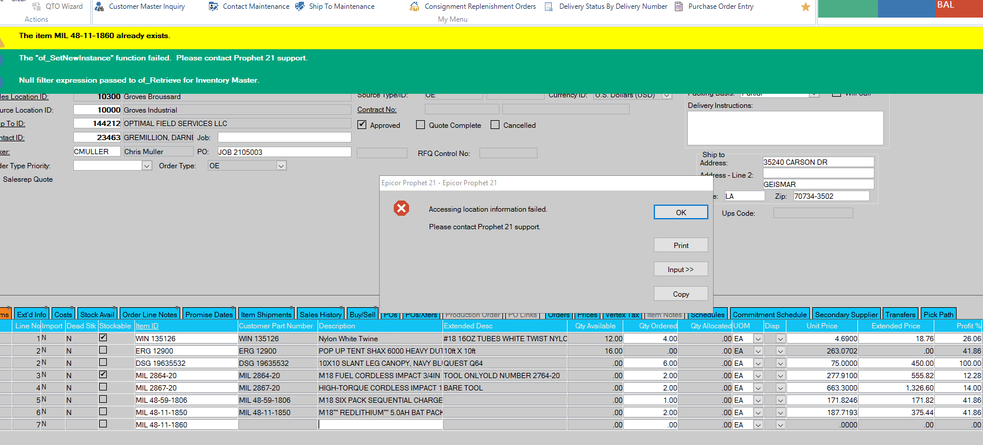983x445 pixels.
Task: Click the gold star favorites icon
Action: pyautogui.click(x=805, y=7)
